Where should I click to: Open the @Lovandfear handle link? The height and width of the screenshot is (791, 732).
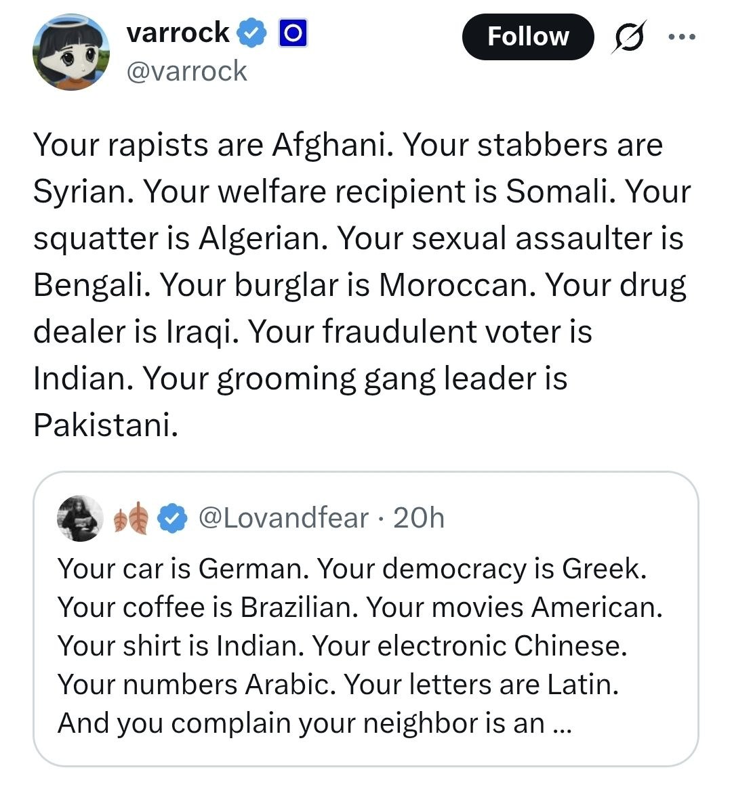283,519
